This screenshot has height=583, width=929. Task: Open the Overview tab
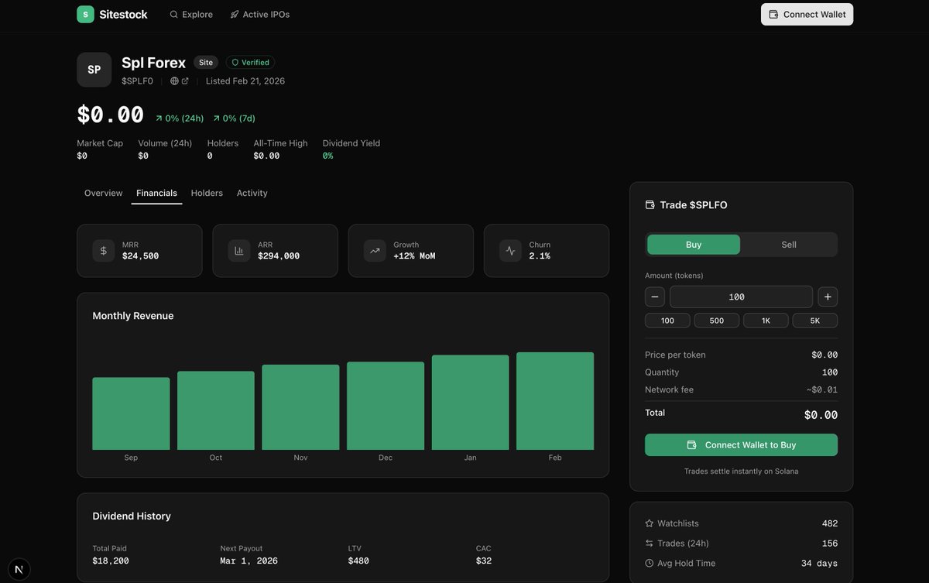[104, 193]
